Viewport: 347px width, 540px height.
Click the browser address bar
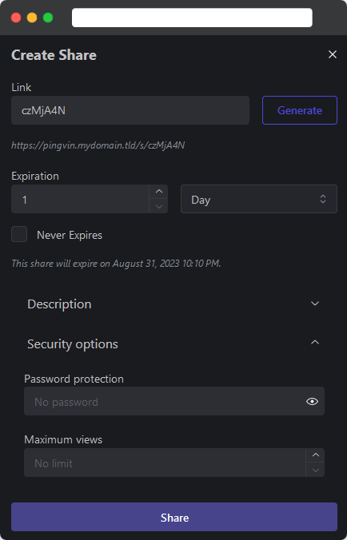(x=192, y=18)
